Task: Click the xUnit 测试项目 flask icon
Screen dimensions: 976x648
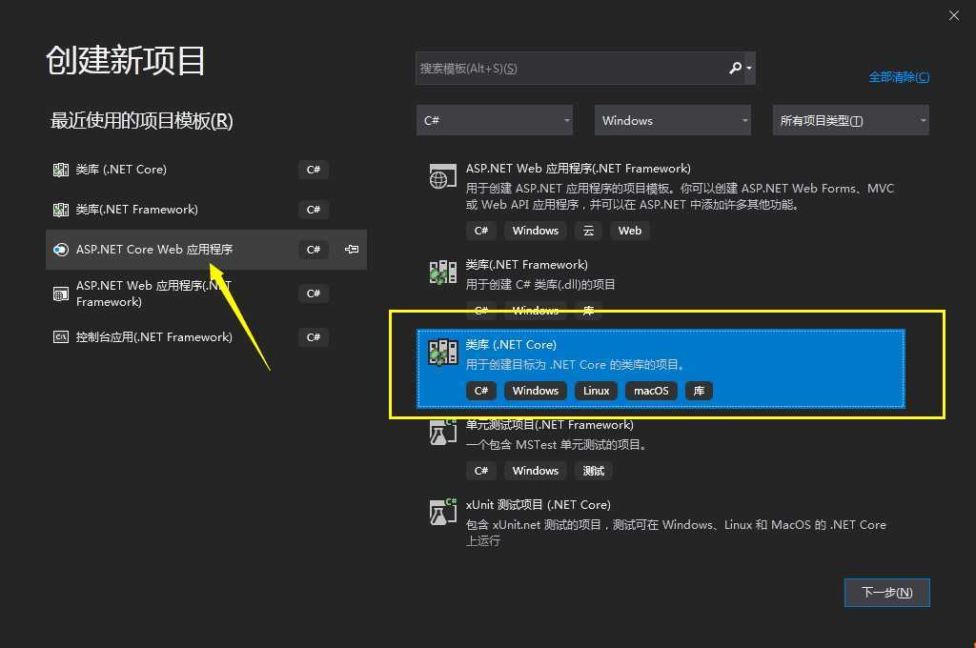Action: [442, 512]
